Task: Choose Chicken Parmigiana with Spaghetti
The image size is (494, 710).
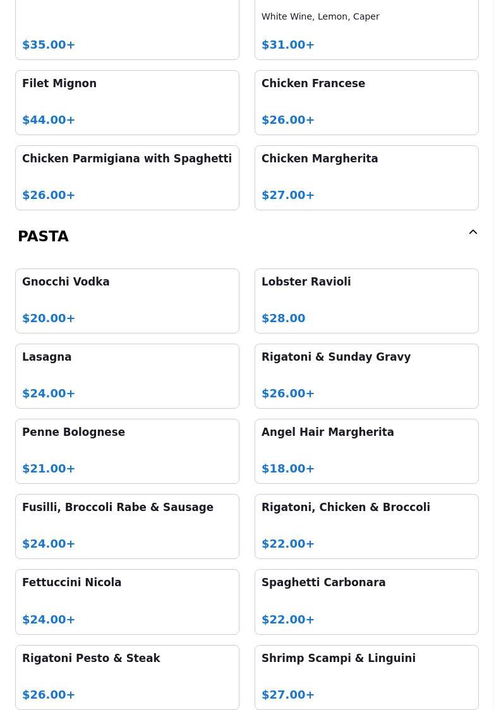Action: coord(127,178)
